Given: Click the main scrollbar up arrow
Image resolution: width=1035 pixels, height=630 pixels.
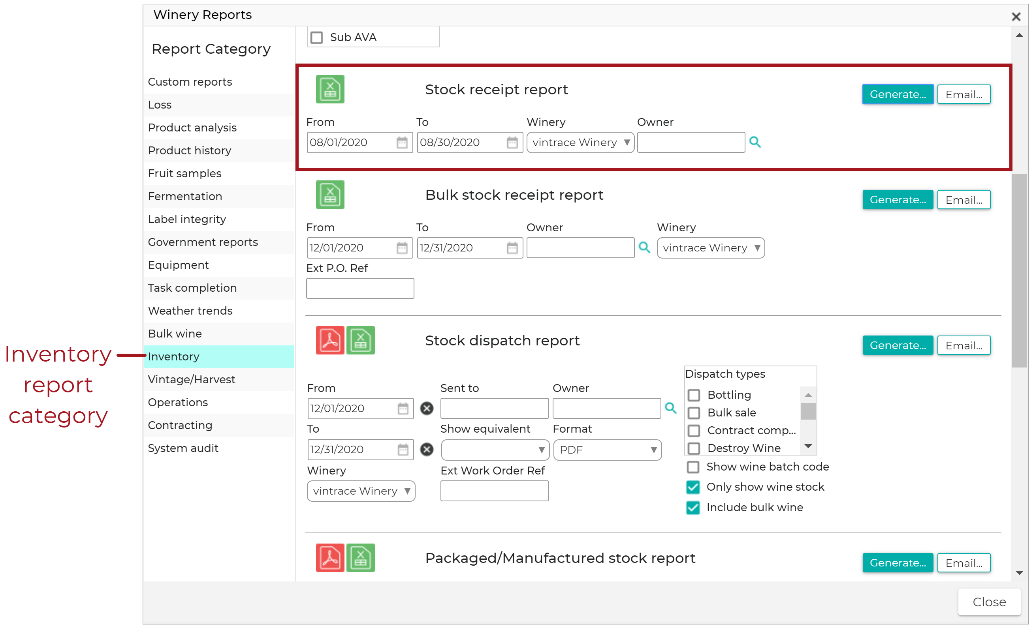Looking at the screenshot, I should 1019,36.
